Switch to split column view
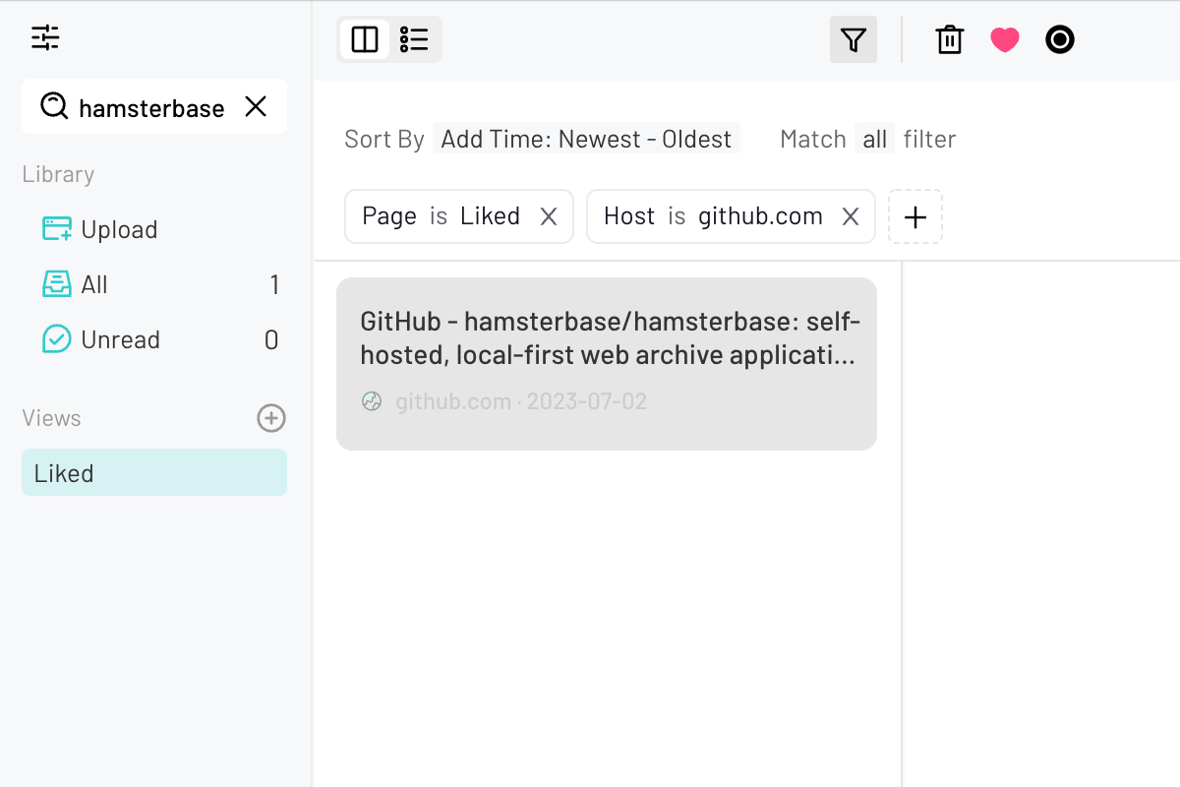Screen dimensions: 1180x787 coord(365,39)
